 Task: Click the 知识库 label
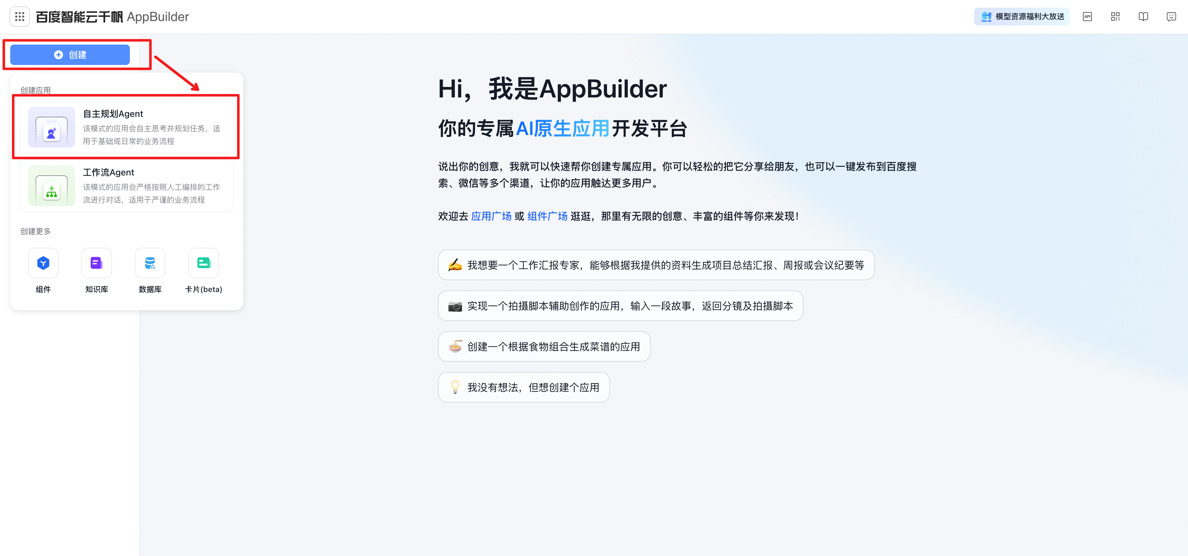[x=97, y=289]
